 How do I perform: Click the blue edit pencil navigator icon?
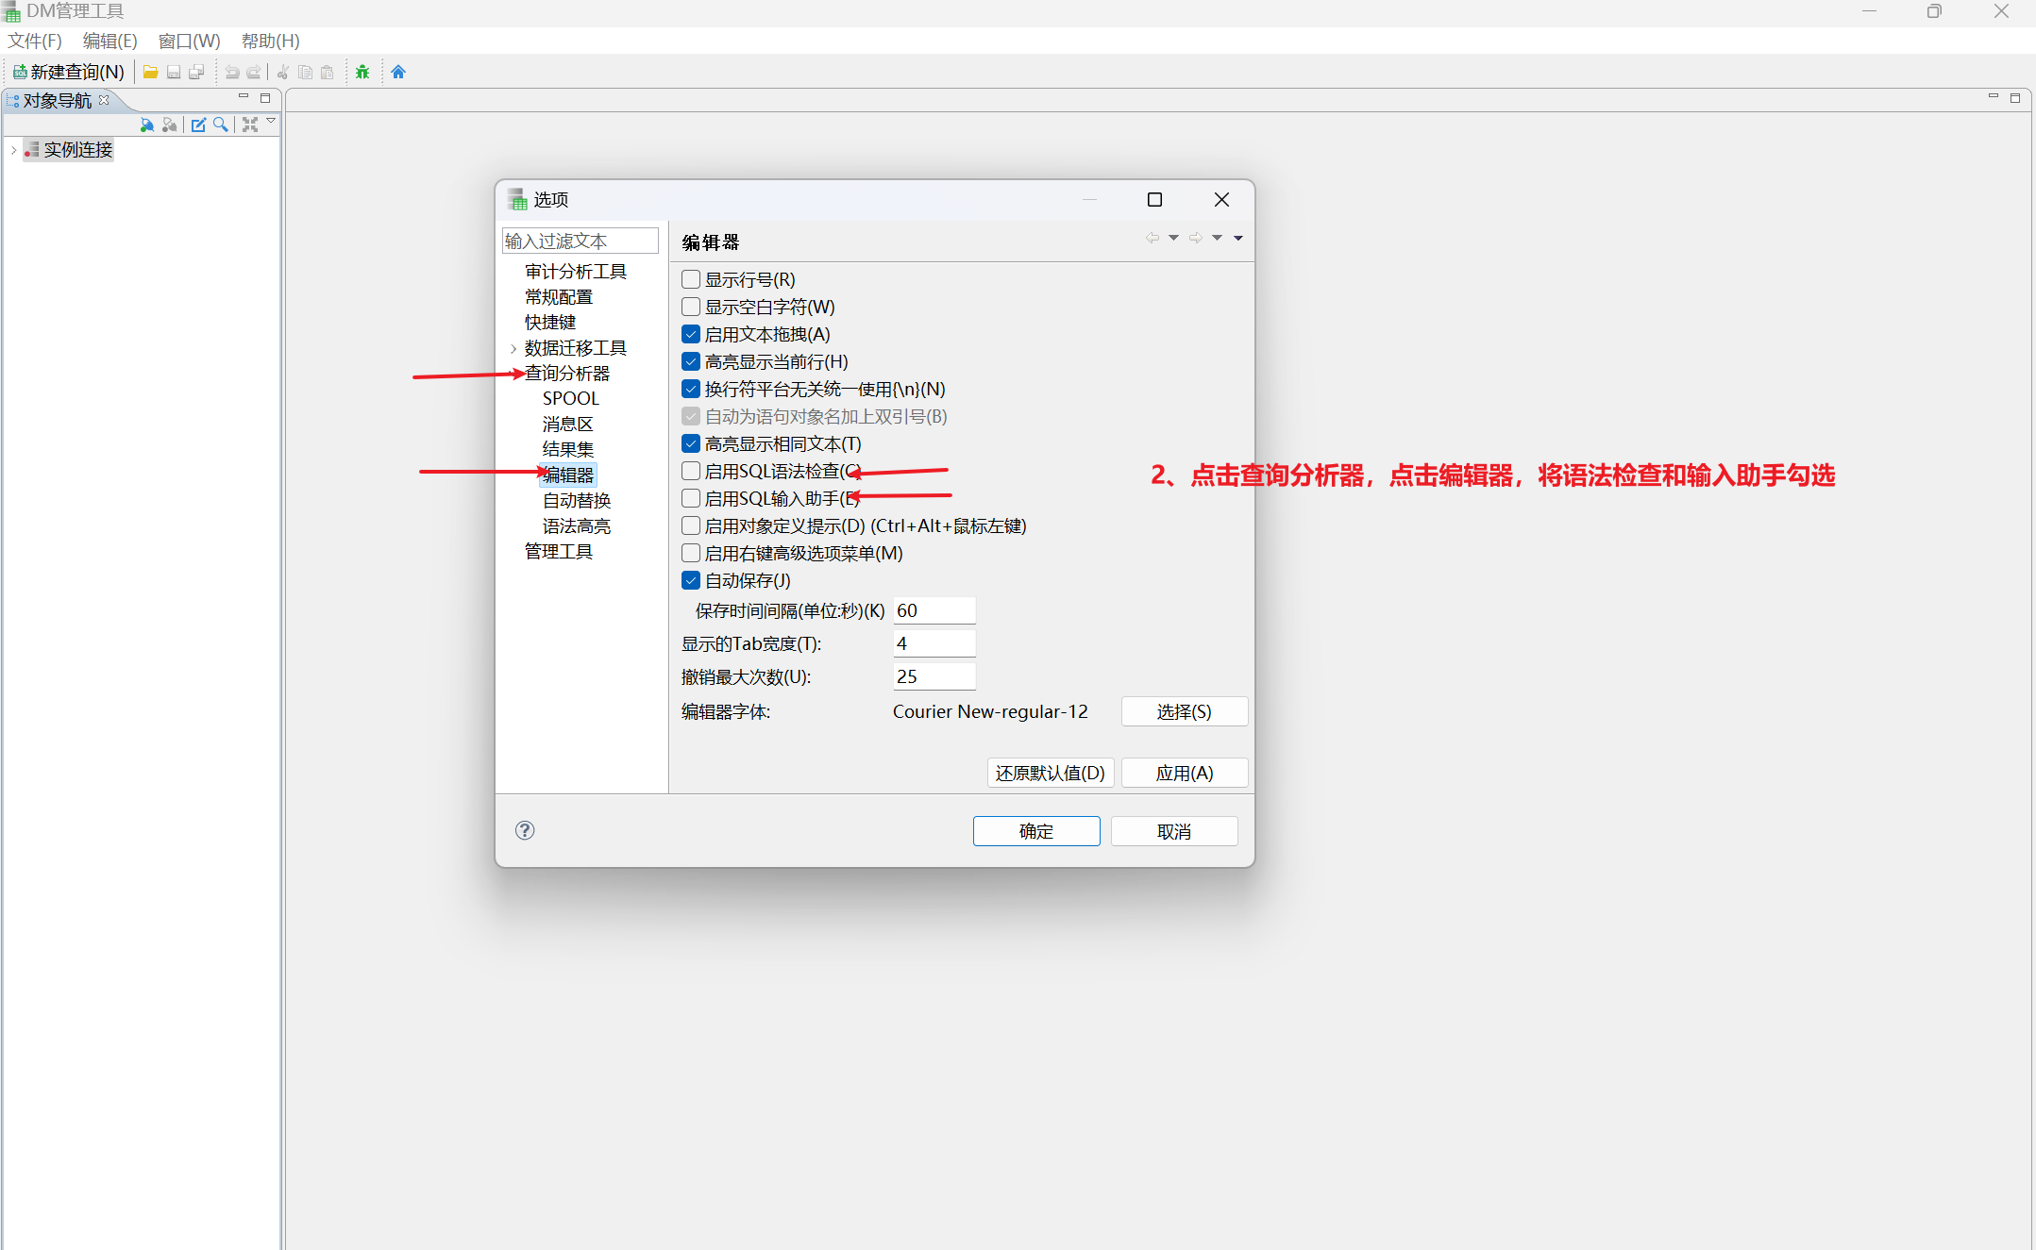198,125
